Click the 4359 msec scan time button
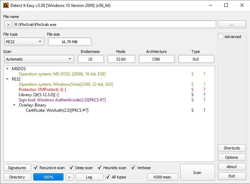This screenshot has width=250, height=184. [x=163, y=177]
